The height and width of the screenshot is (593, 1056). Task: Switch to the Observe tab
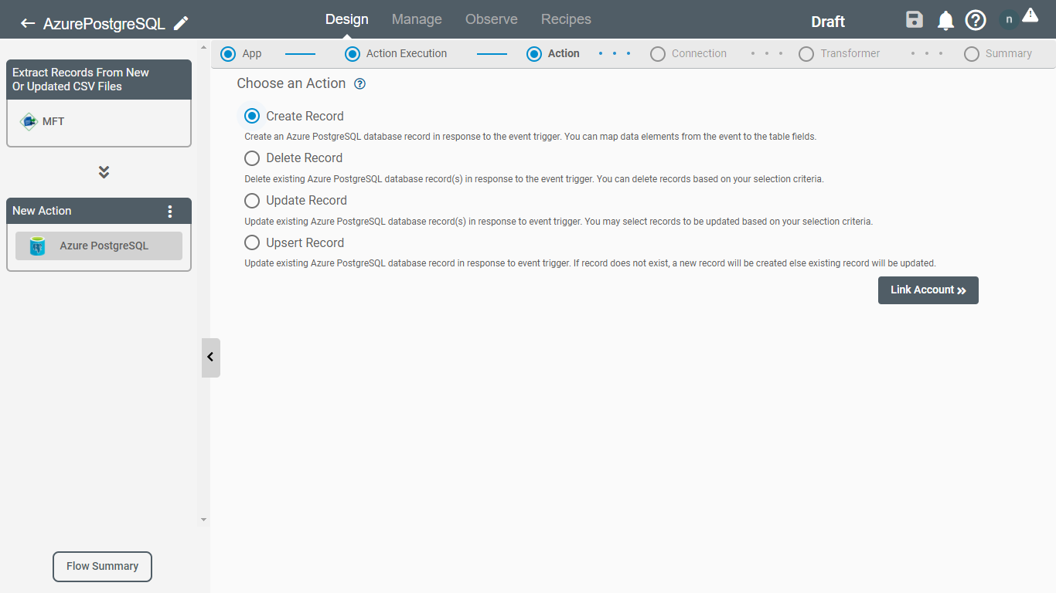[x=492, y=19]
